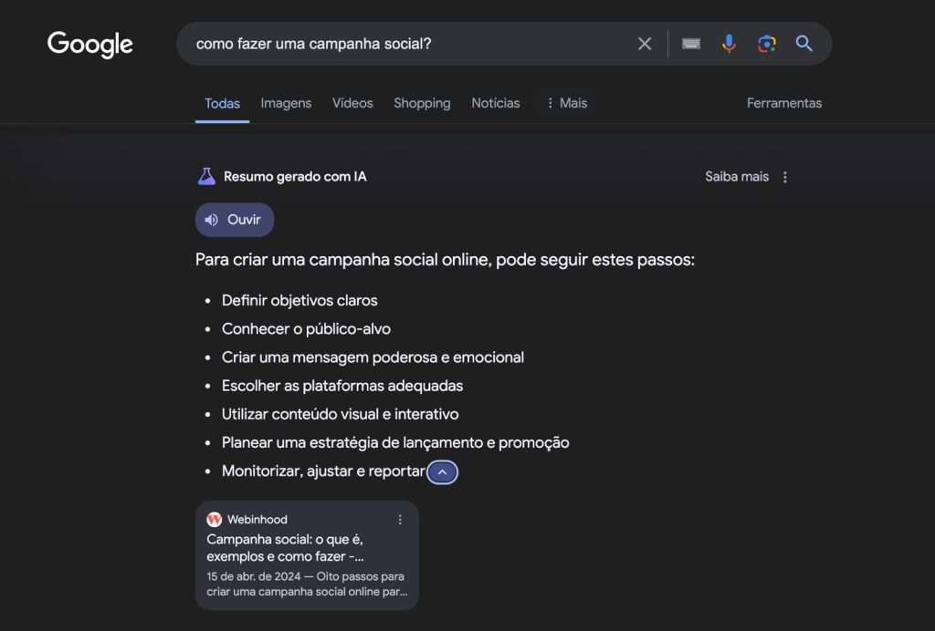This screenshot has width=935, height=631.
Task: Select the Videos tab
Action: coord(352,103)
